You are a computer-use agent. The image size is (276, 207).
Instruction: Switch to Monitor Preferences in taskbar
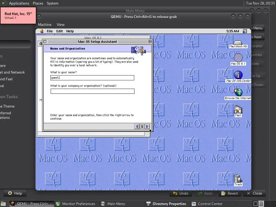(x=76, y=204)
